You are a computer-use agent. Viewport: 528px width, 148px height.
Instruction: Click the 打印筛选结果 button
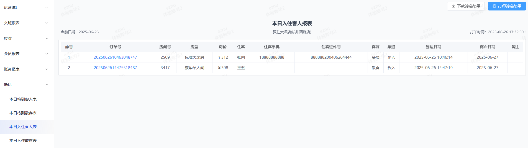point(507,6)
